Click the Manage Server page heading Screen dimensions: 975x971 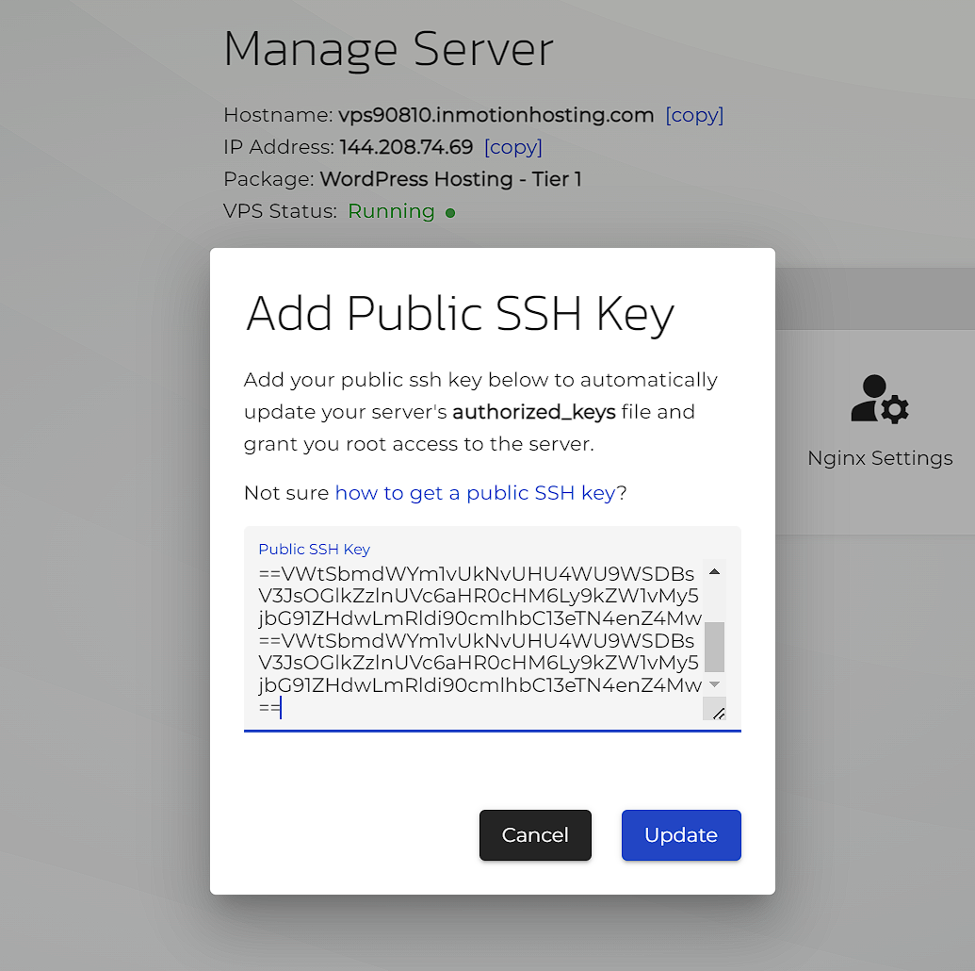tap(388, 49)
